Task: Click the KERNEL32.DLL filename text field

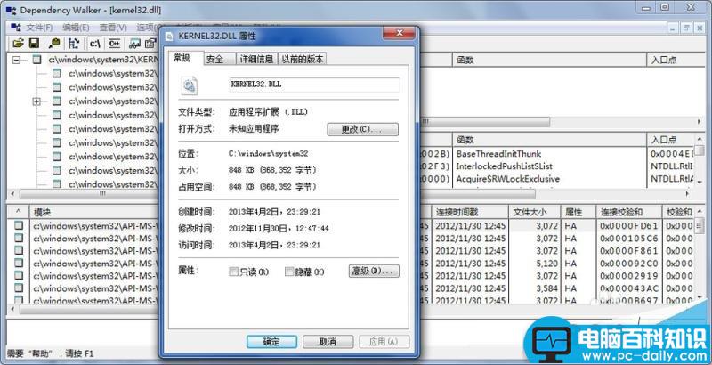Action: point(315,85)
